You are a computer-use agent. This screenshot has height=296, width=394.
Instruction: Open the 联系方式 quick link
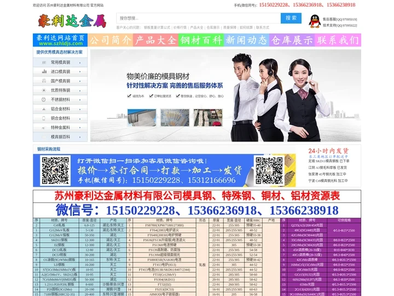click(x=263, y=27)
